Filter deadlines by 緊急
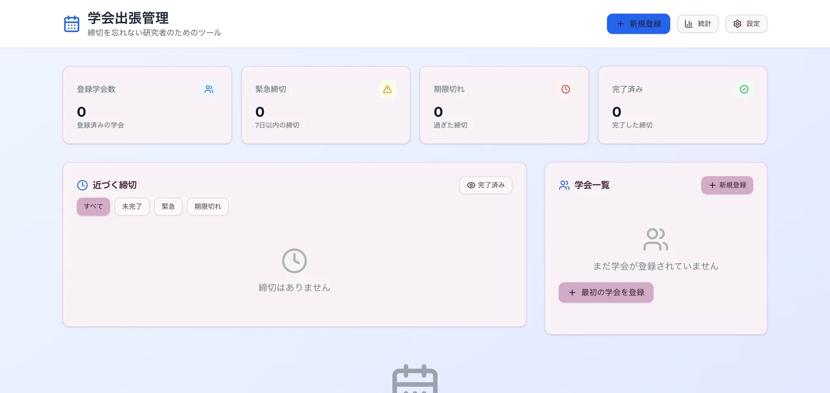Image resolution: width=830 pixels, height=393 pixels. click(168, 207)
